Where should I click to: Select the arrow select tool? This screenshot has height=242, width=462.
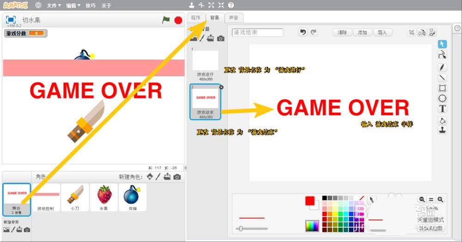(x=442, y=44)
